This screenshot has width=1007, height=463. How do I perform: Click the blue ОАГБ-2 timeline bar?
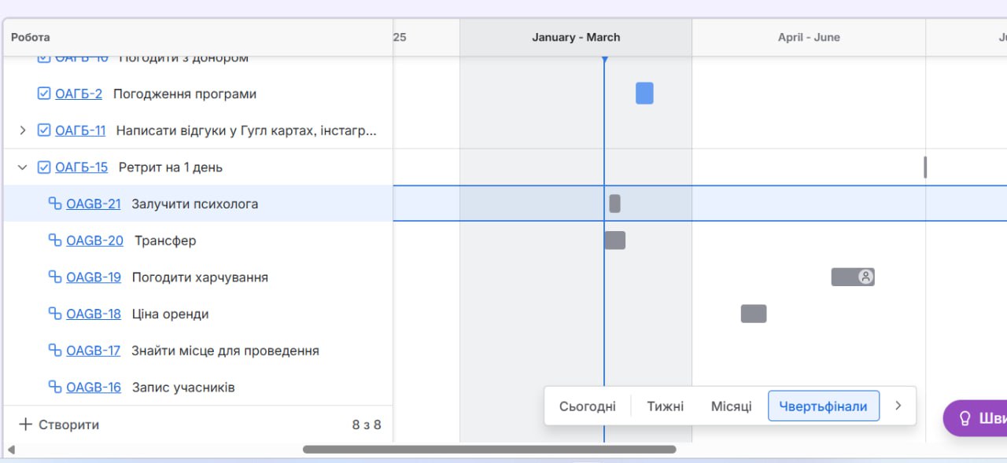point(644,94)
